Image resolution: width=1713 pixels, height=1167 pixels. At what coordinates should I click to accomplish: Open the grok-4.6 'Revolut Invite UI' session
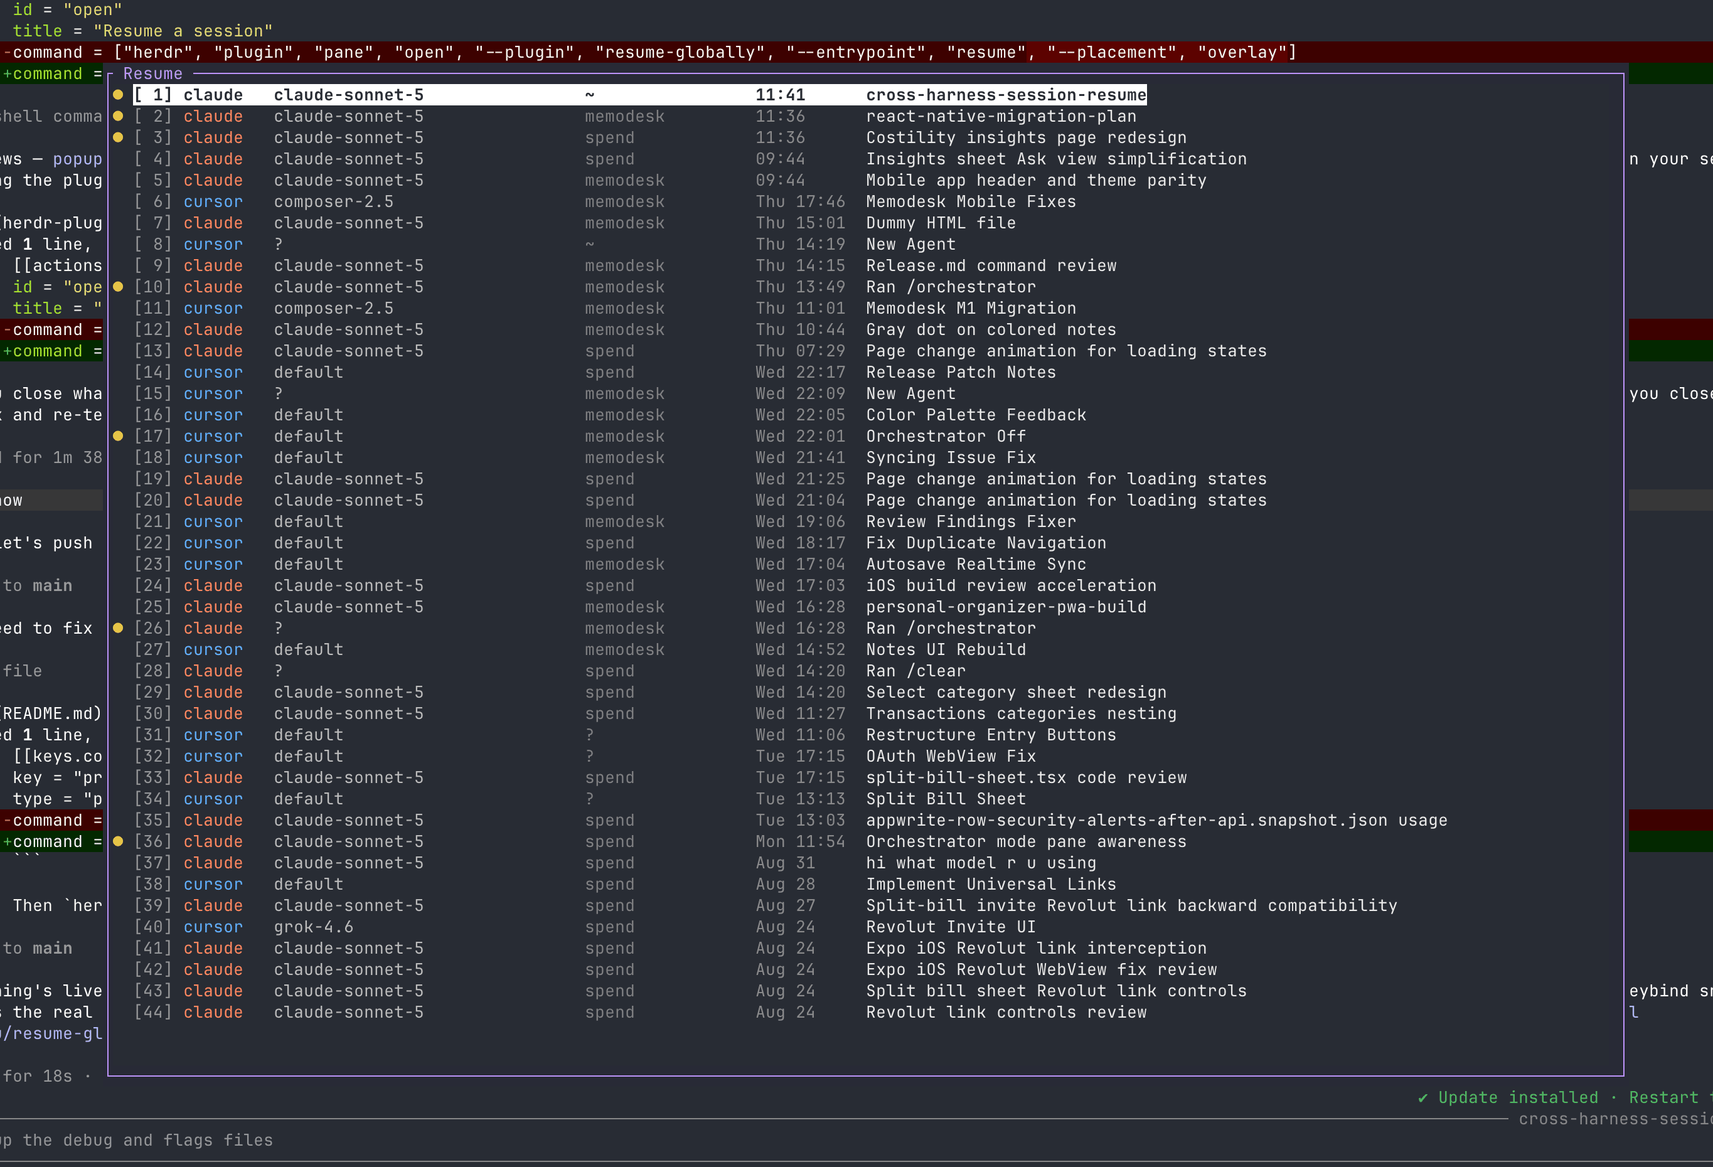pyautogui.click(x=585, y=927)
